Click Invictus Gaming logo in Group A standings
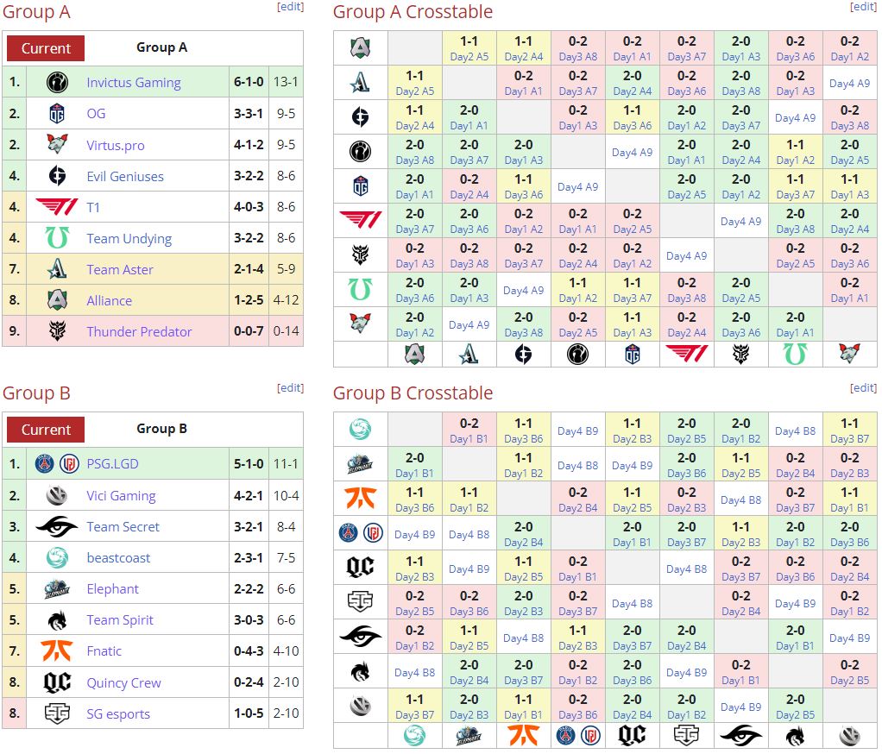 57,83
